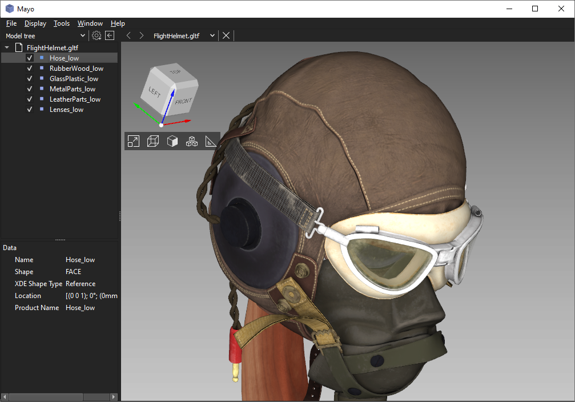Select LeatherParts_low in model tree
Viewport: 575px width, 402px height.
(75, 99)
